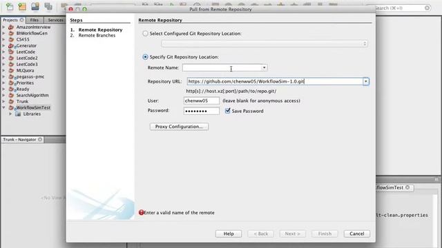Click the Finish button
The width and height of the screenshot is (442, 248).
(x=325, y=234)
